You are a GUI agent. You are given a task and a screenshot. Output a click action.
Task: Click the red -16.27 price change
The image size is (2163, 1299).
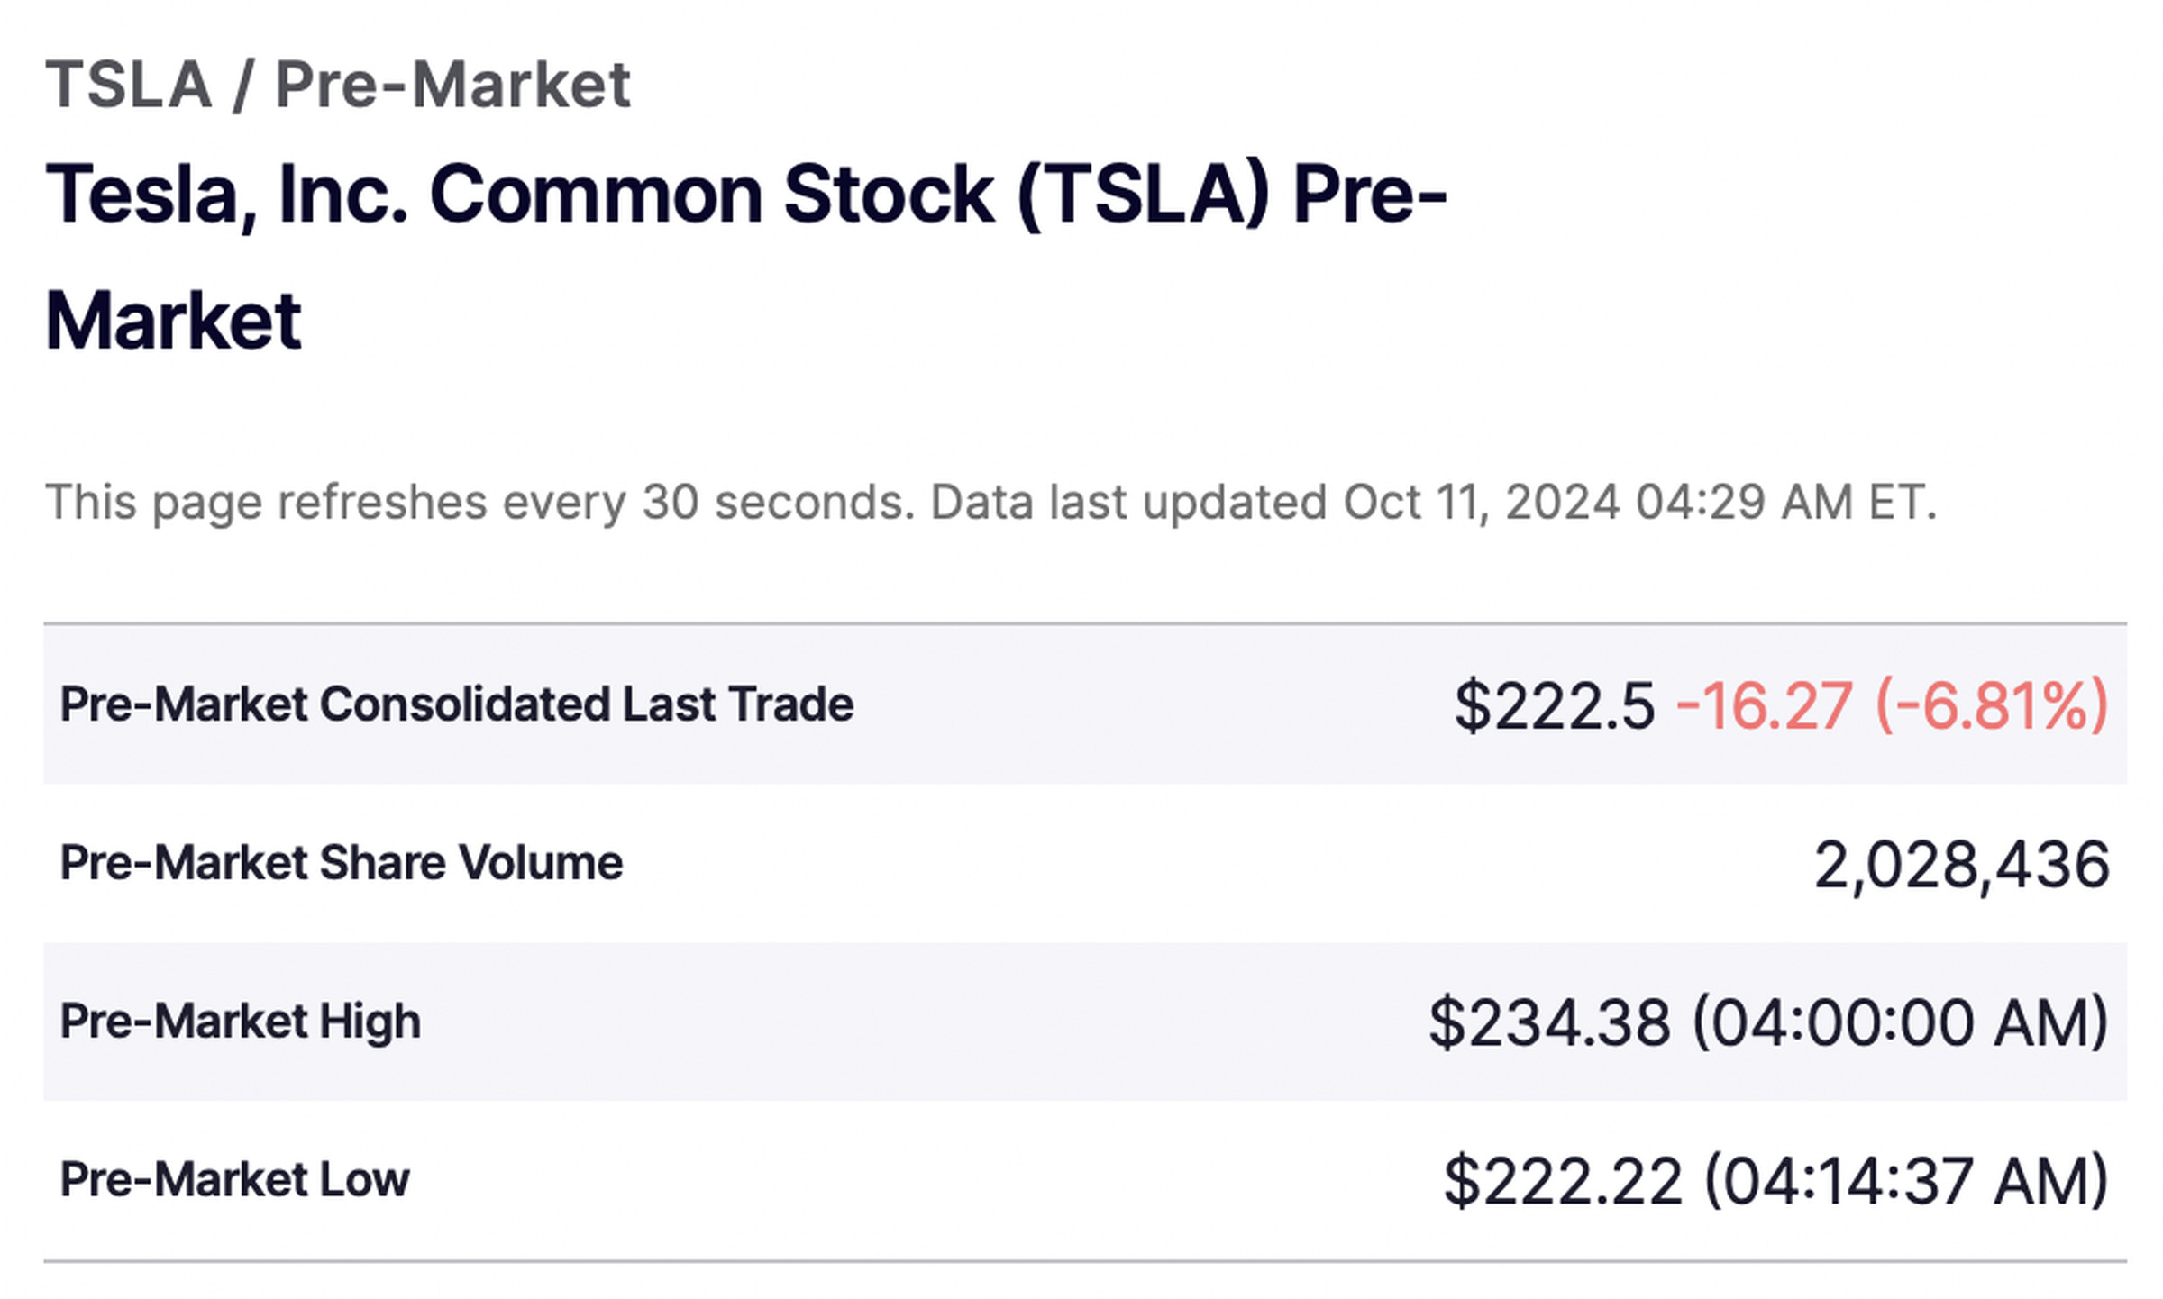(x=1765, y=705)
